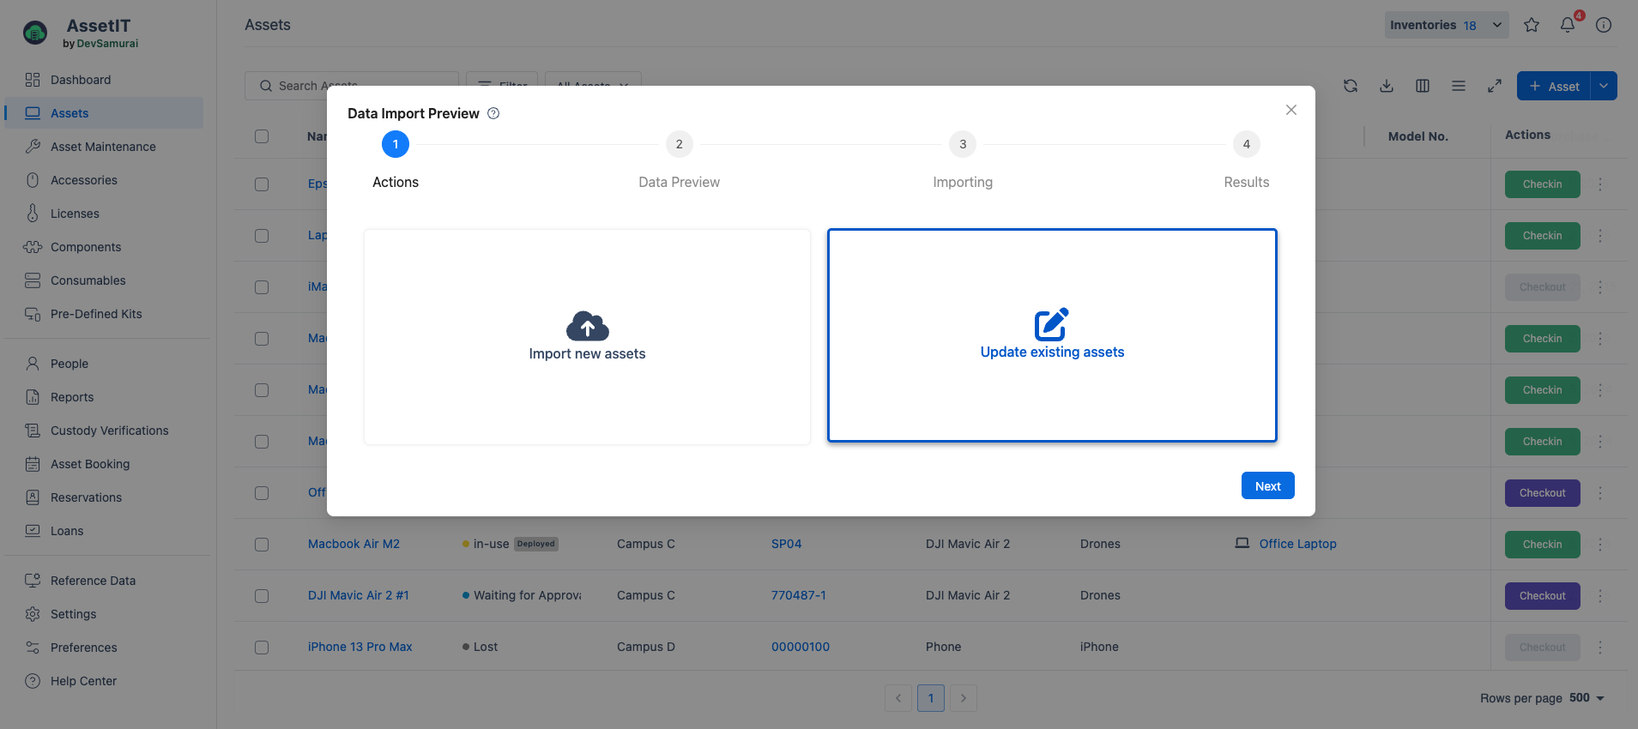The image size is (1638, 729).
Task: Choose the Import new assets card
Action: 587,336
